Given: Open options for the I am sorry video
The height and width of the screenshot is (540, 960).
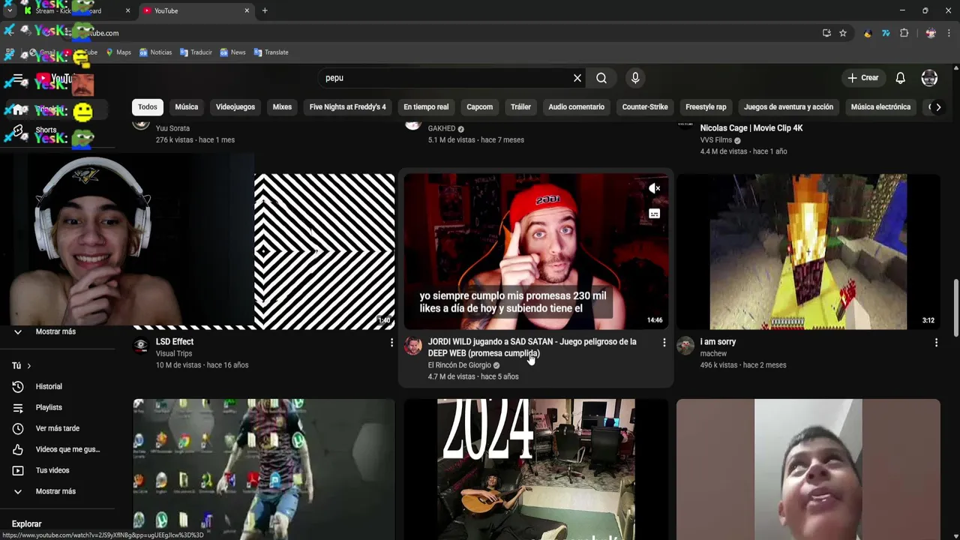Looking at the screenshot, I should pos(936,343).
